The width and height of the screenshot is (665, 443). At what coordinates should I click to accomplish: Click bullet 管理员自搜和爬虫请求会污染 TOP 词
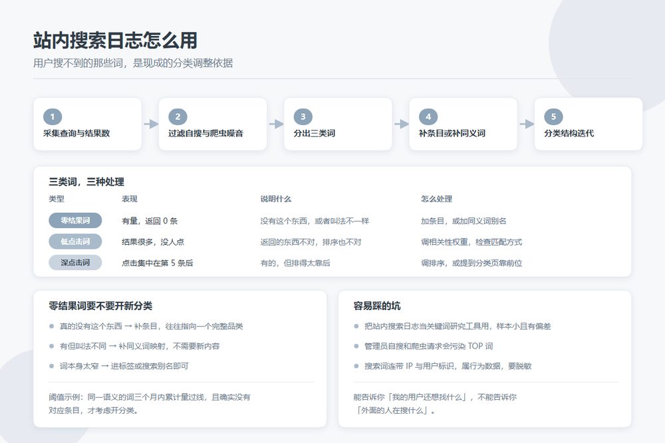pos(429,347)
